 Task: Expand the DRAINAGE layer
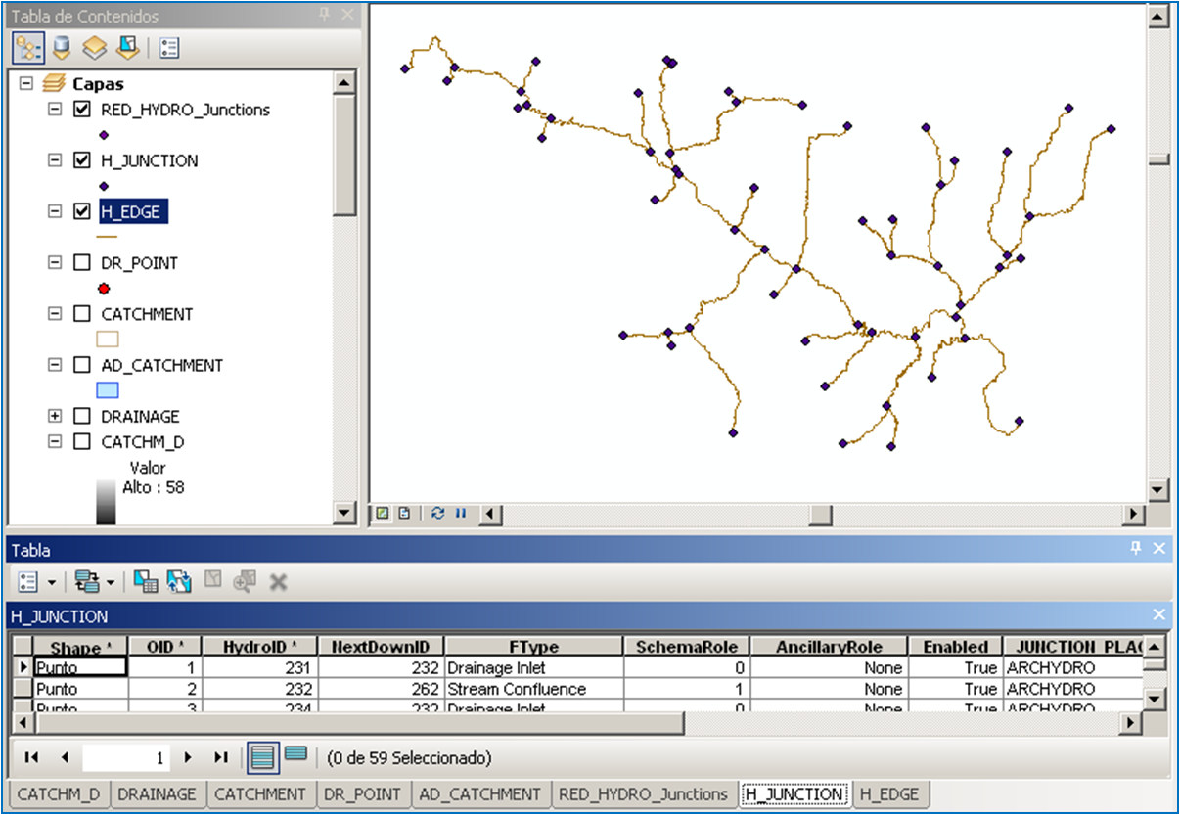point(56,416)
